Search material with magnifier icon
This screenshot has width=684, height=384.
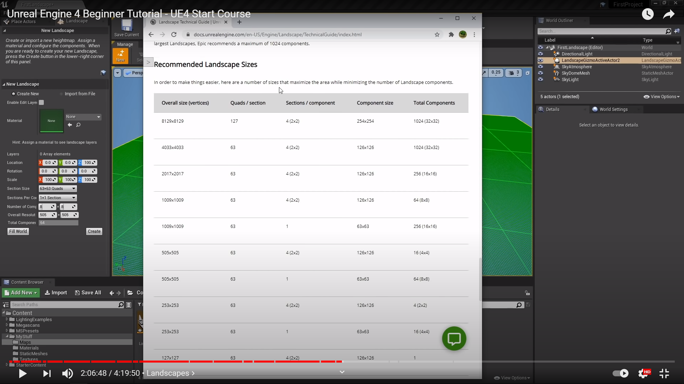(x=78, y=125)
